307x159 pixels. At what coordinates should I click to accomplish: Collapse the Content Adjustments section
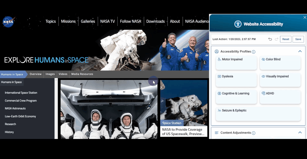[300, 132]
